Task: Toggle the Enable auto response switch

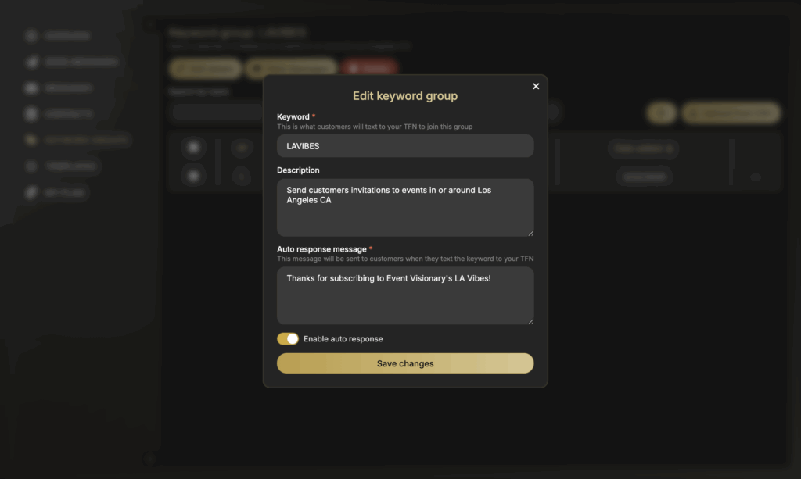Action: pyautogui.click(x=288, y=338)
